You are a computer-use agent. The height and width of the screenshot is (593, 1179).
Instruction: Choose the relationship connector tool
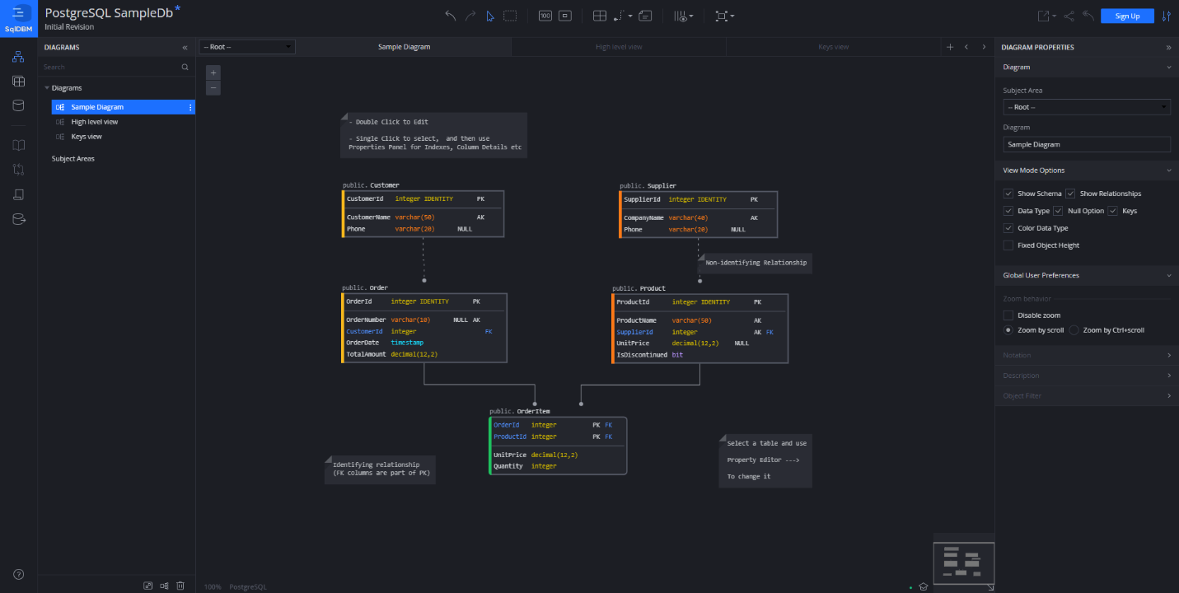pyautogui.click(x=623, y=16)
